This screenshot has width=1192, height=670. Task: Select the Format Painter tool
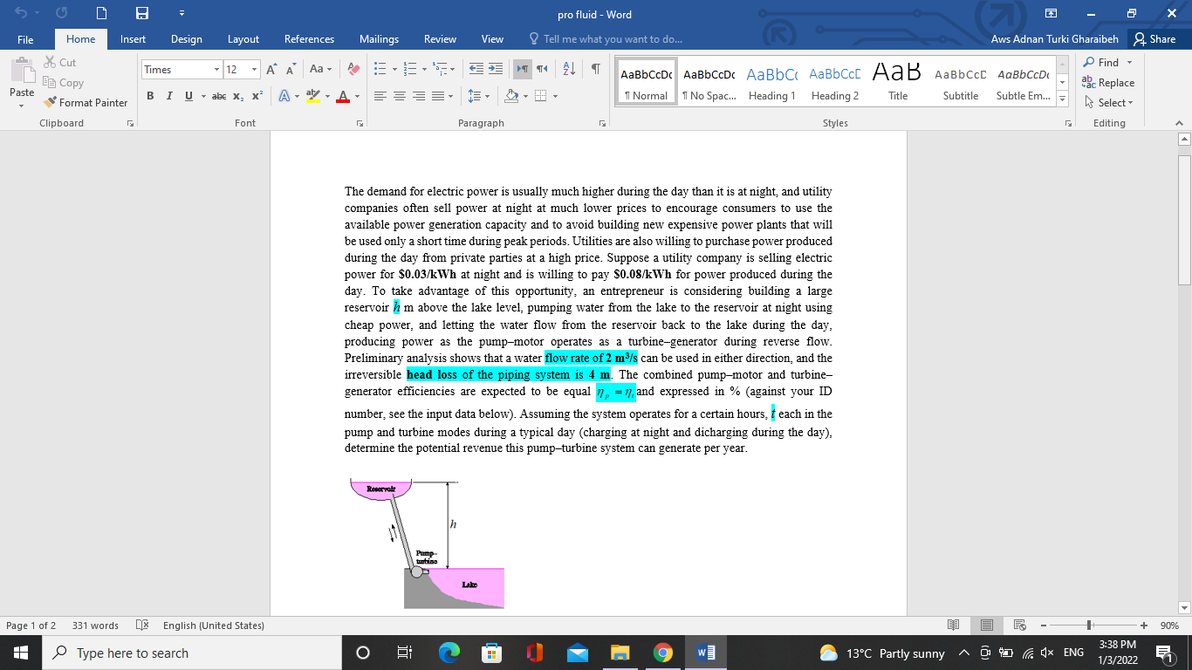pos(86,102)
